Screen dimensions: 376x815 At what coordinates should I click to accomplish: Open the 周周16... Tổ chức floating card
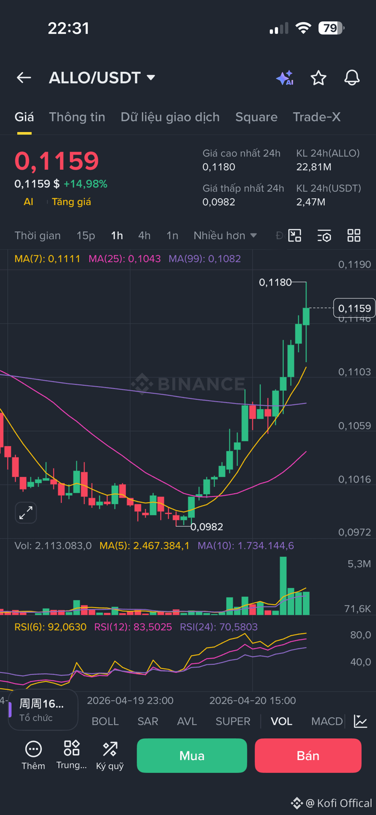[x=43, y=710]
